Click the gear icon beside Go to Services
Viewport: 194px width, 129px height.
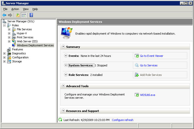pos(137,65)
